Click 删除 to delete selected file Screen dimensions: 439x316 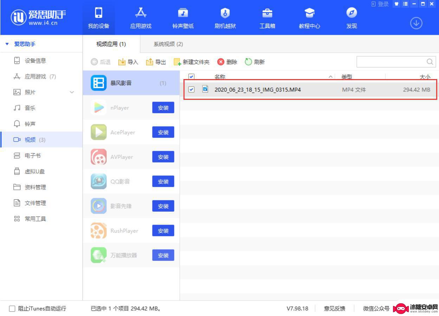[227, 62]
